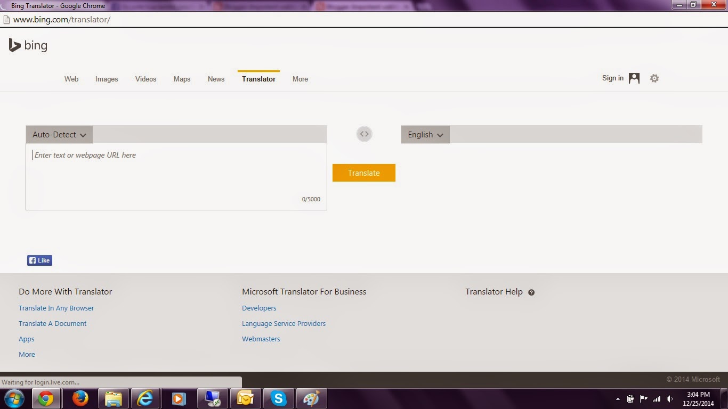Open the More navigation menu
Viewport: 728px width, 409px height.
(301, 79)
